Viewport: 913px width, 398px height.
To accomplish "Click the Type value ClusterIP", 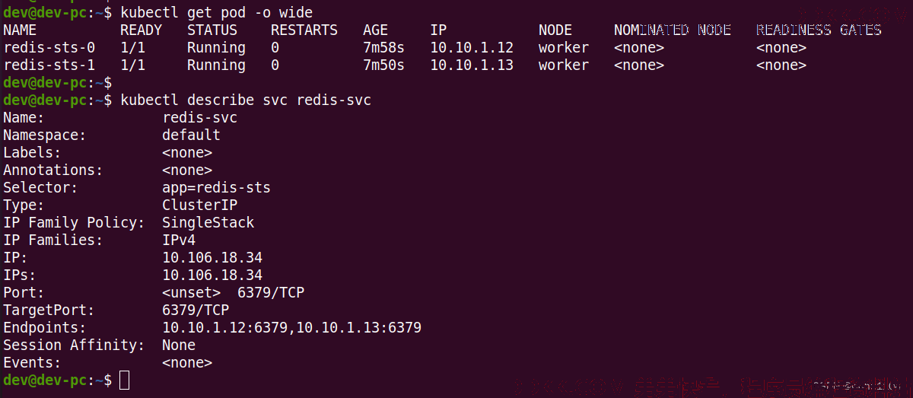I will 200,205.
